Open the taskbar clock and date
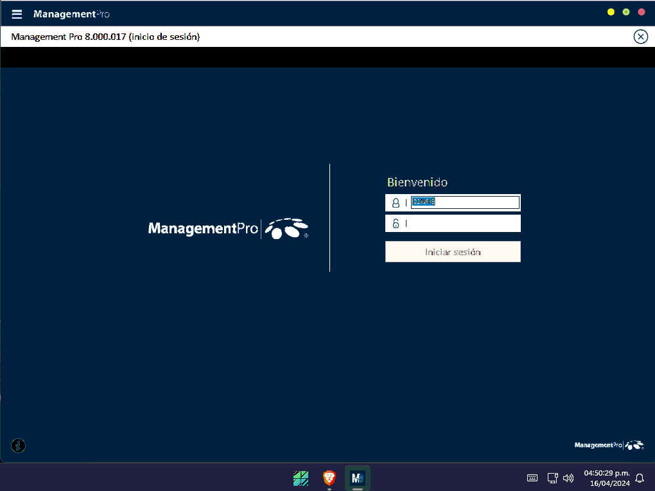Viewport: 655px width, 491px height. tap(606, 478)
